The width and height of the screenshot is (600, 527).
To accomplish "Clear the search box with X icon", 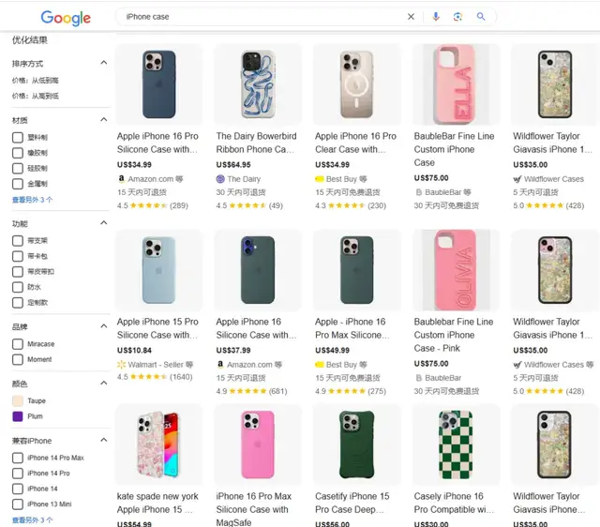I will tap(411, 17).
